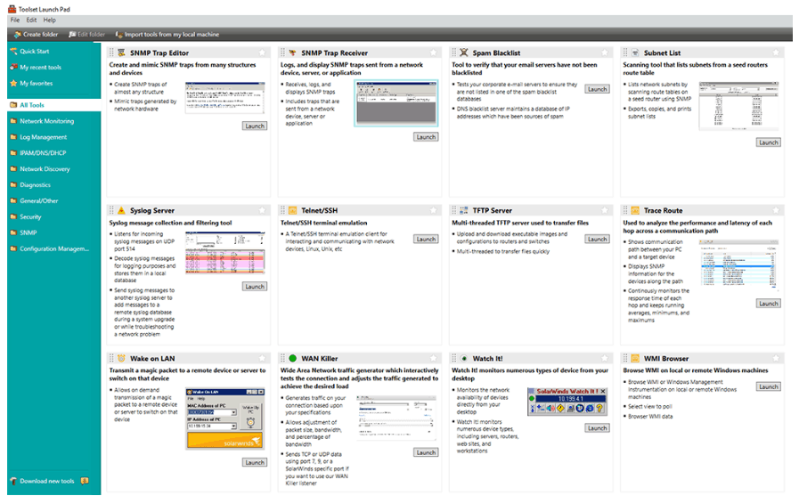Toggle favorite star on TFTP Server card
799x504 pixels.
tap(604, 210)
